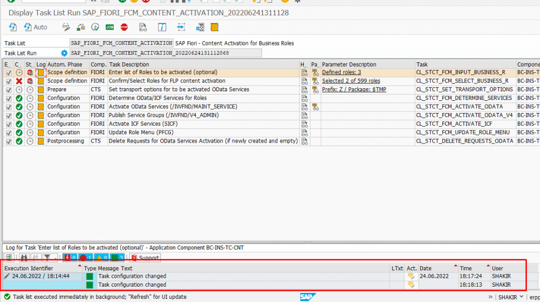The width and height of the screenshot is (540, 302).
Task: Click green check status in 'Determine OData/ICF Services' row
Action: 19,98
